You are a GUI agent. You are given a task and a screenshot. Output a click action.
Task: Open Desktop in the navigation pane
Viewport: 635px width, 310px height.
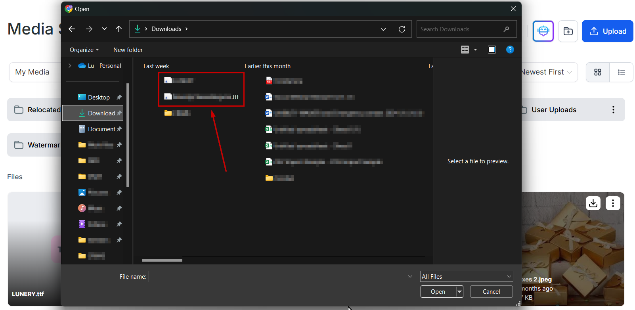pos(99,98)
